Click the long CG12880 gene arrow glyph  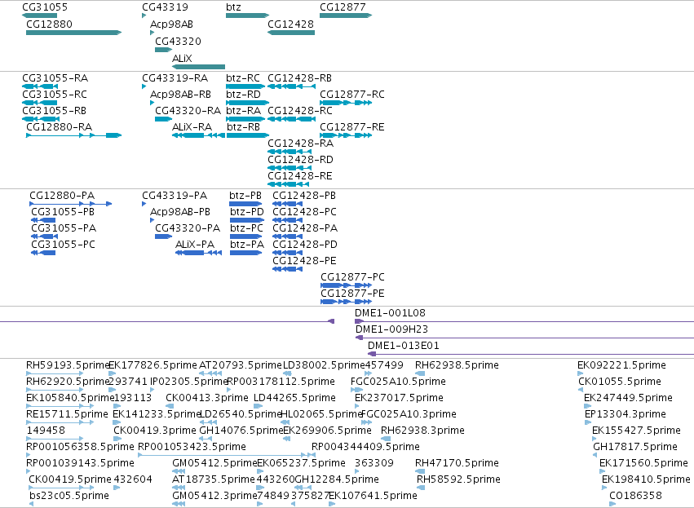point(74,33)
